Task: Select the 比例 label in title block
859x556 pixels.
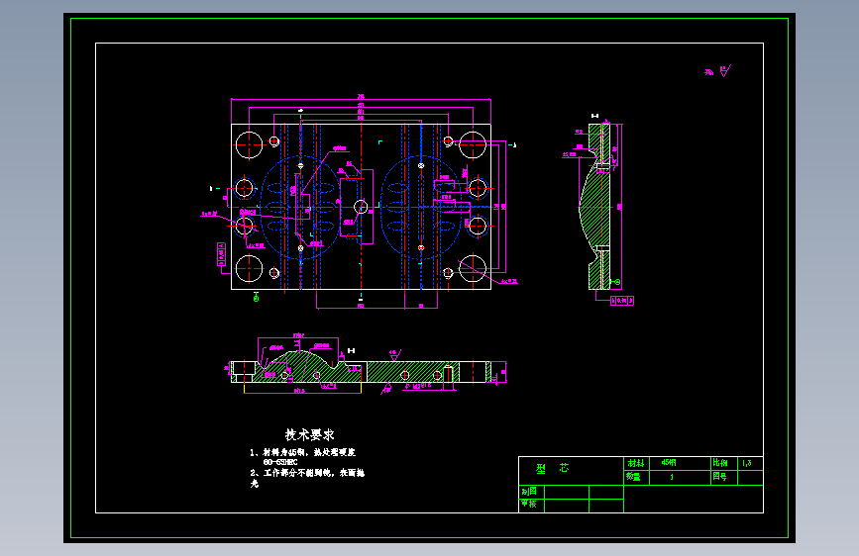Action: coord(720,463)
